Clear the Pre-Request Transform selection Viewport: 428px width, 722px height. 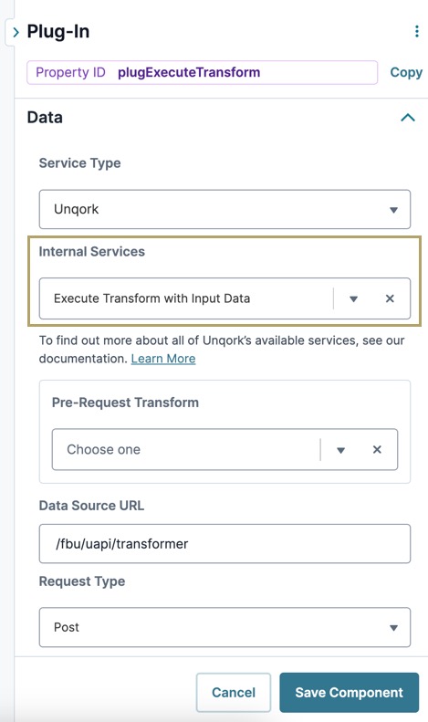click(x=377, y=449)
